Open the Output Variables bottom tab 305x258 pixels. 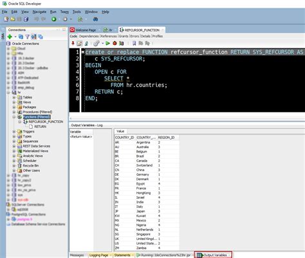point(213,255)
